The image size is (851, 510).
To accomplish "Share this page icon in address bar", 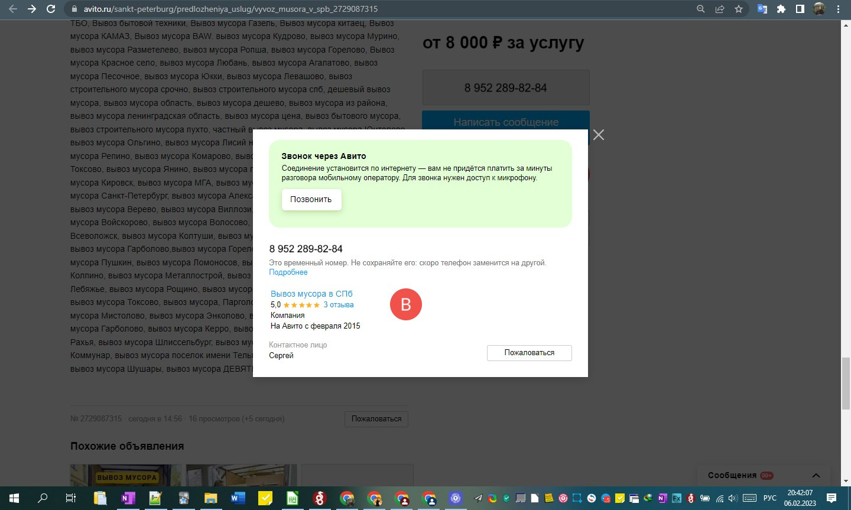I will point(720,9).
